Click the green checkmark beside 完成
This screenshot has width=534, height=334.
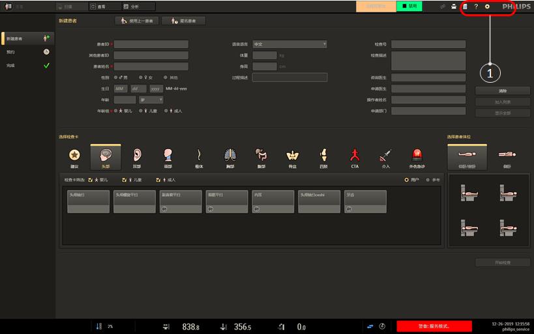pyautogui.click(x=46, y=65)
